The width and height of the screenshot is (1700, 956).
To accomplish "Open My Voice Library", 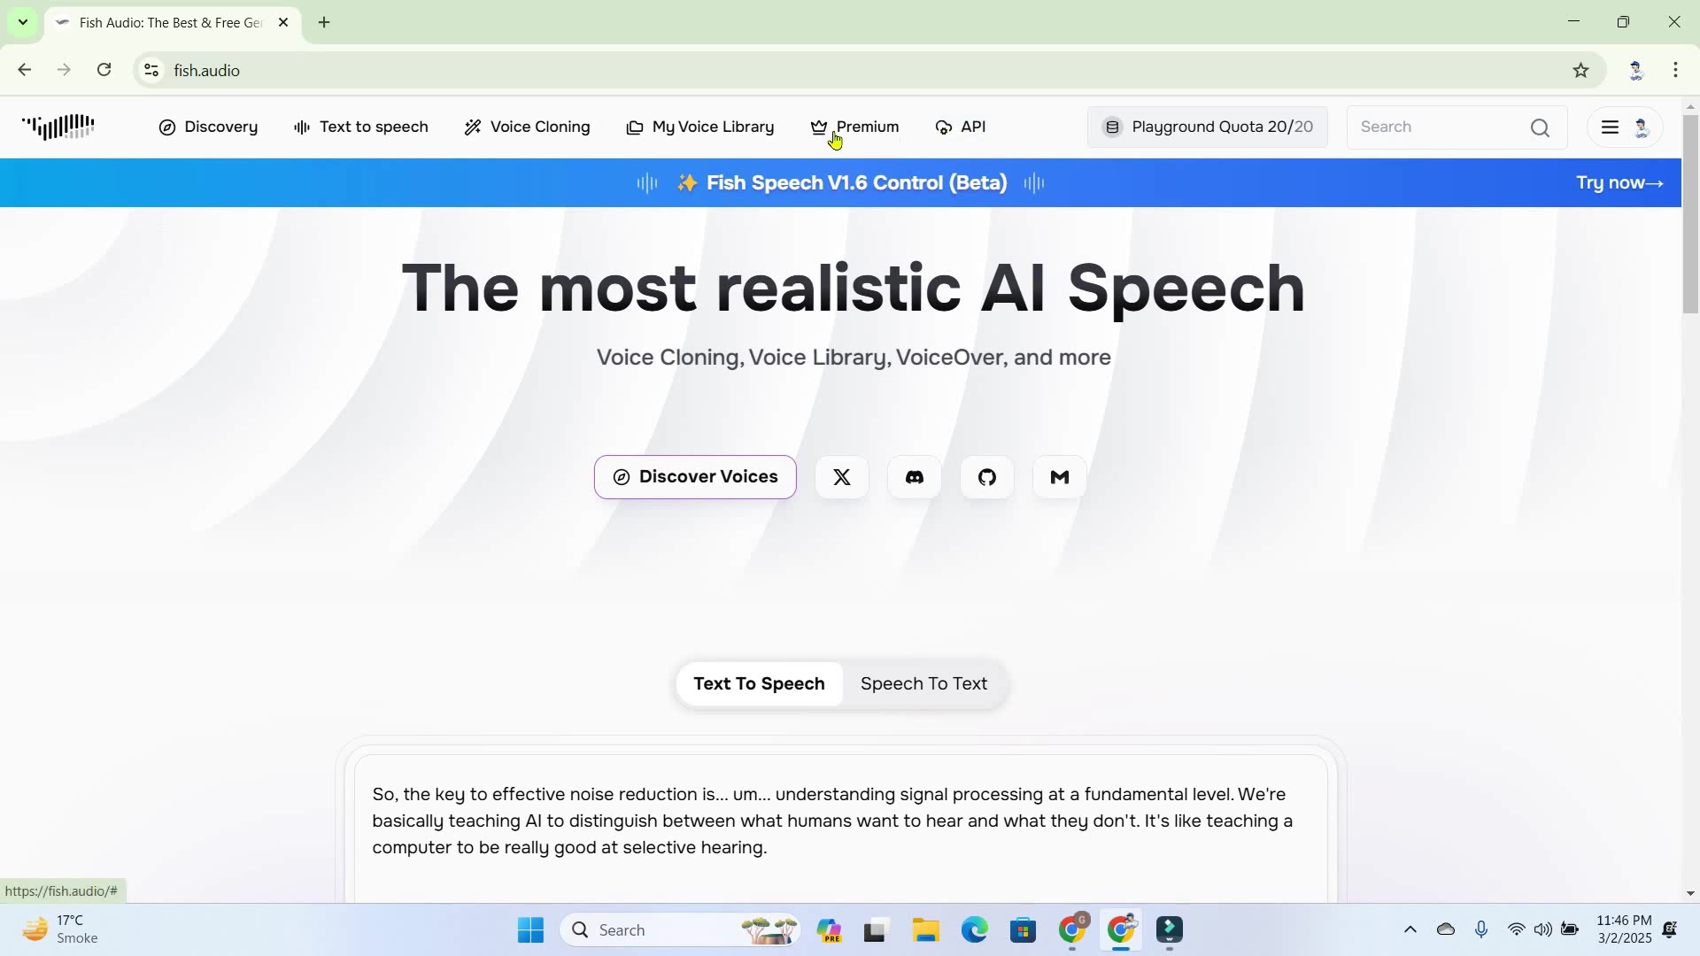I will 699,127.
